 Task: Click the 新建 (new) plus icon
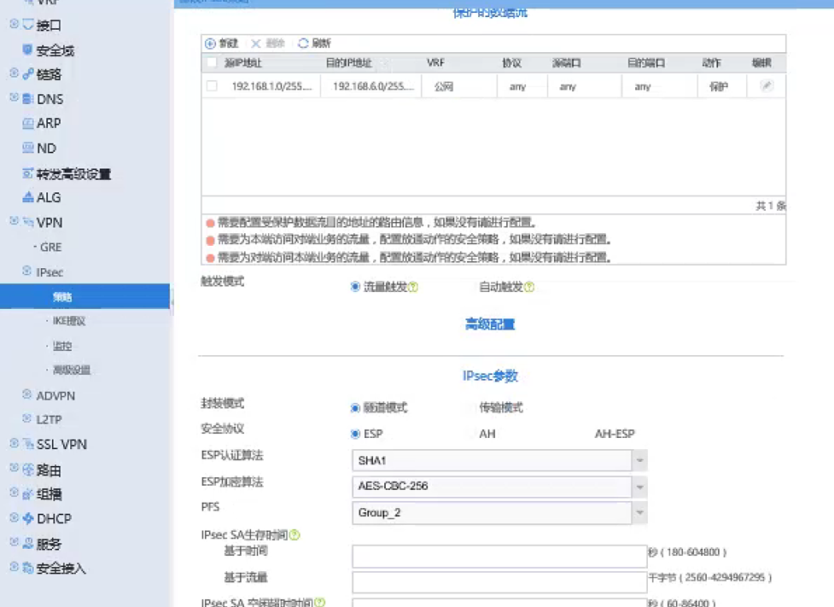pyautogui.click(x=211, y=44)
